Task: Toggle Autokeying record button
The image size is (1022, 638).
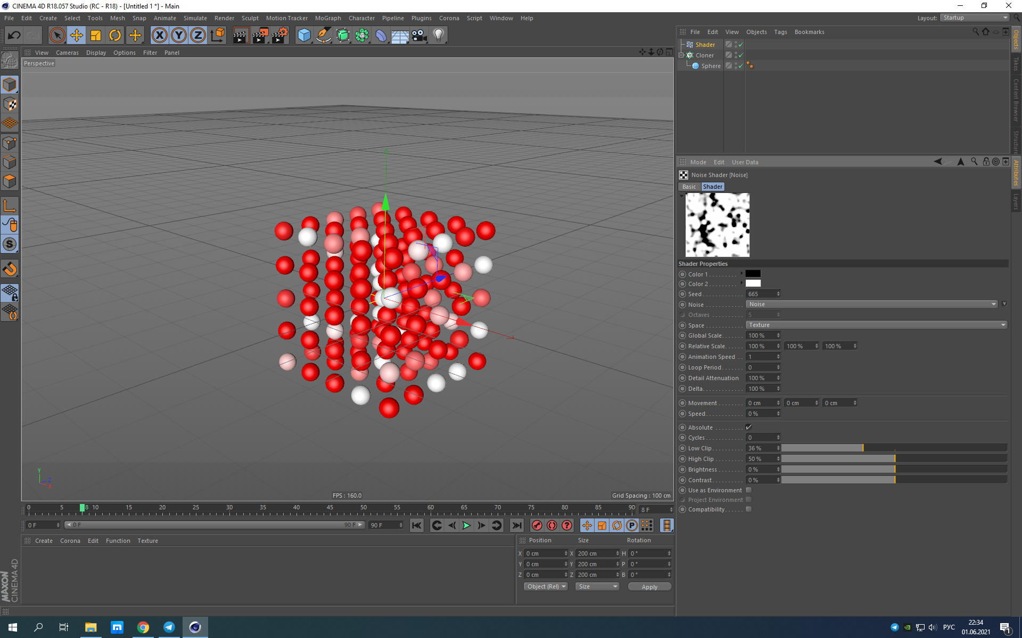Action: click(x=552, y=525)
